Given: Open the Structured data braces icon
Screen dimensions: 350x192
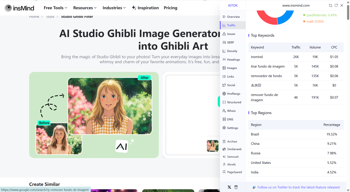Looking at the screenshot, I should click(x=224, y=102).
